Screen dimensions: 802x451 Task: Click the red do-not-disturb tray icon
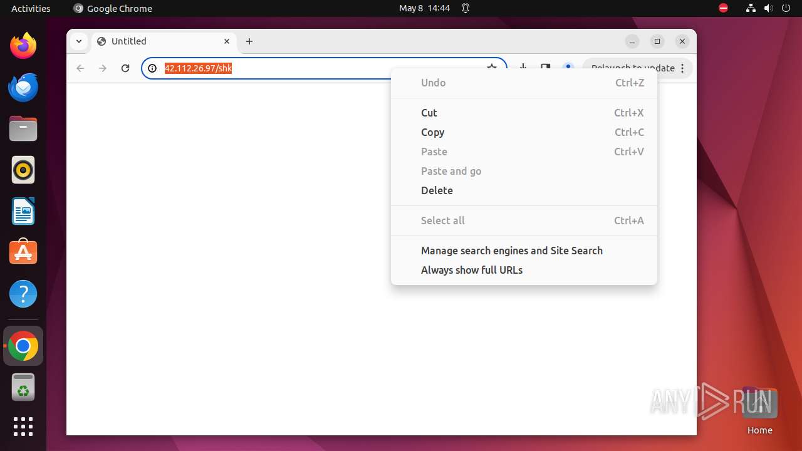pos(724,8)
